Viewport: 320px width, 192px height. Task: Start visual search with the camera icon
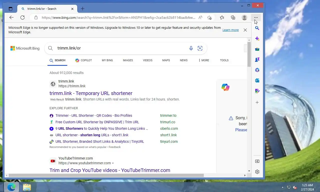[200, 48]
